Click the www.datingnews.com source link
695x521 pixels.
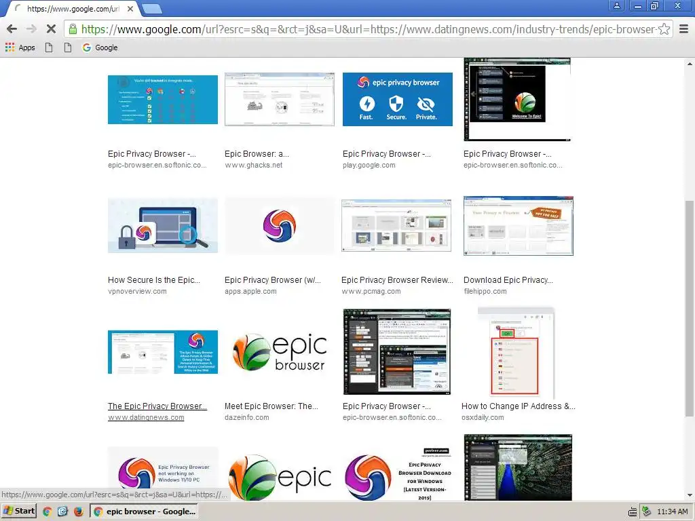point(146,417)
